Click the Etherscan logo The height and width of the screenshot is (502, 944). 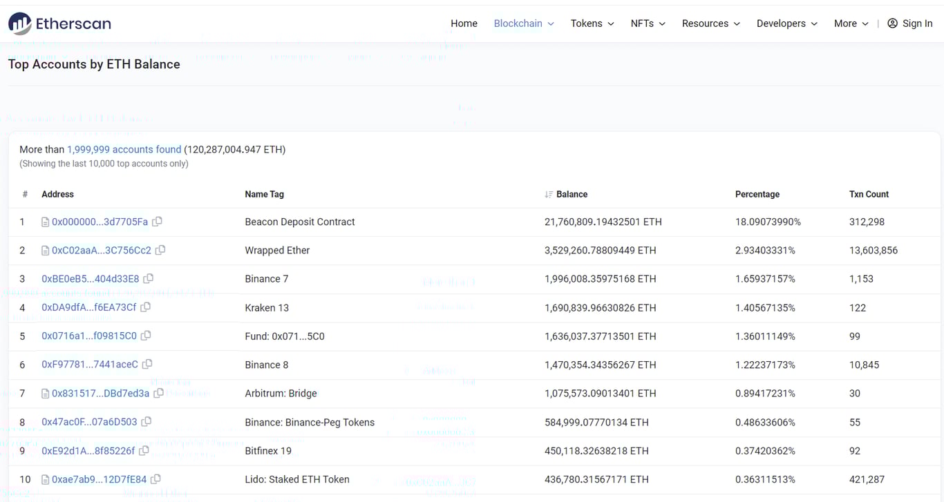coord(59,23)
